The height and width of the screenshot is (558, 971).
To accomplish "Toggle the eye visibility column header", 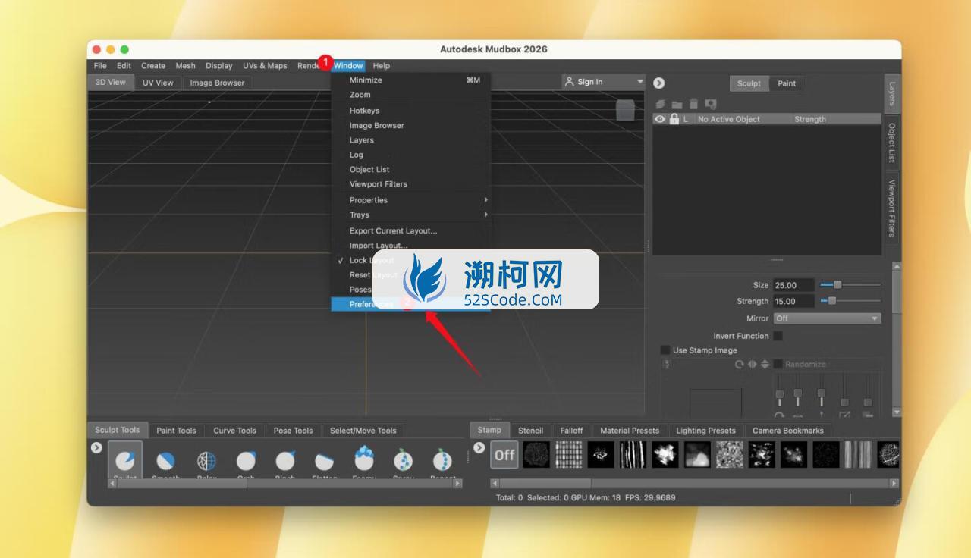I will 660,119.
